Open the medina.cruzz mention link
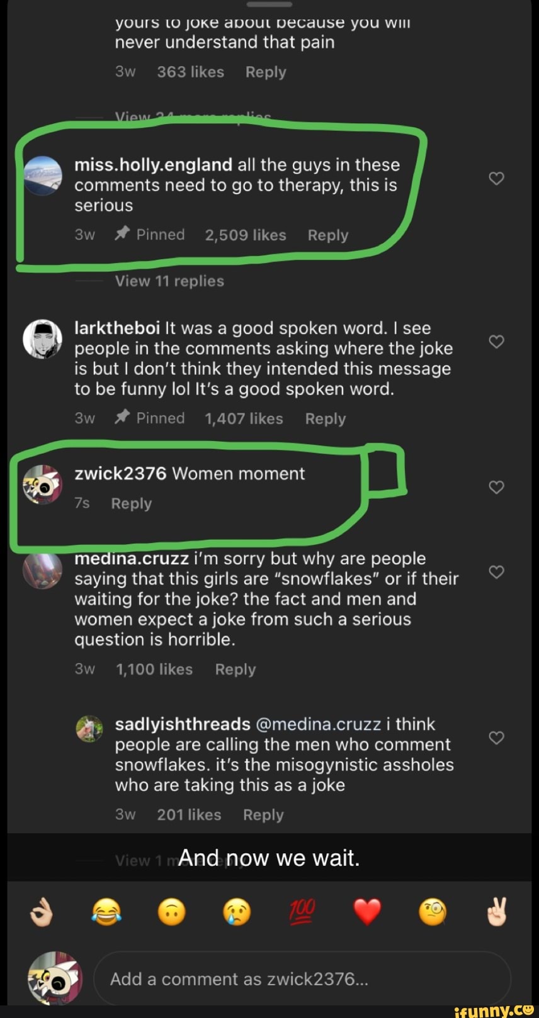Image resolution: width=539 pixels, height=1018 pixels. [x=319, y=724]
